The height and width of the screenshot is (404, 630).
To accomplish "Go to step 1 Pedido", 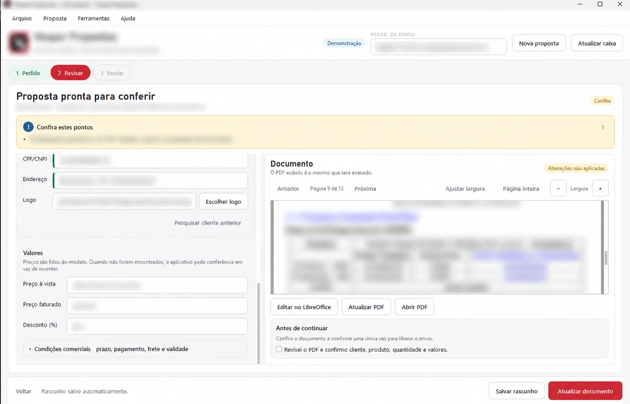I will coord(28,73).
